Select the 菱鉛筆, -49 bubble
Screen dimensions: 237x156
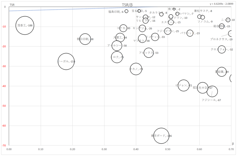point(222,72)
